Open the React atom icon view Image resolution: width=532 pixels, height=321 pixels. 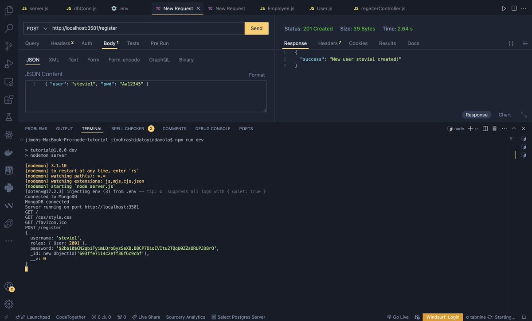click(9, 135)
